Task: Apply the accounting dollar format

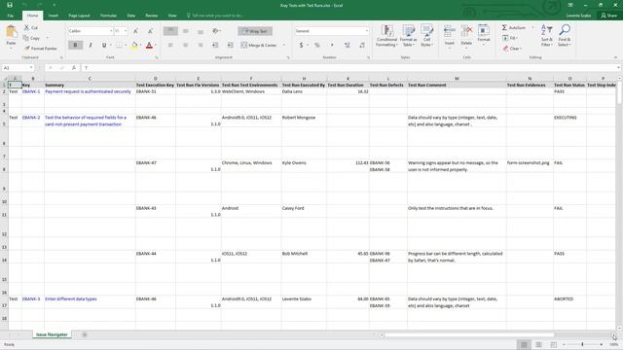Action: (x=301, y=46)
